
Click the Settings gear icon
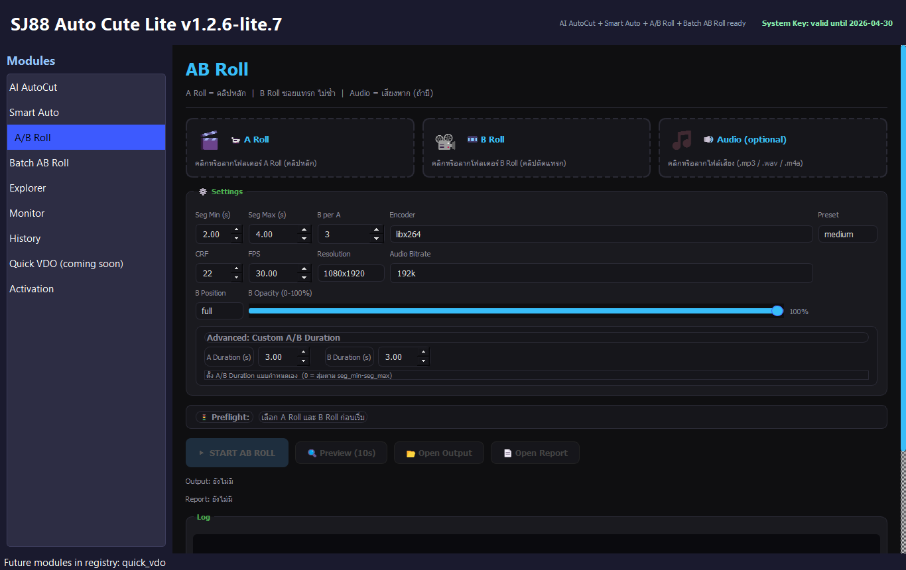(x=203, y=192)
